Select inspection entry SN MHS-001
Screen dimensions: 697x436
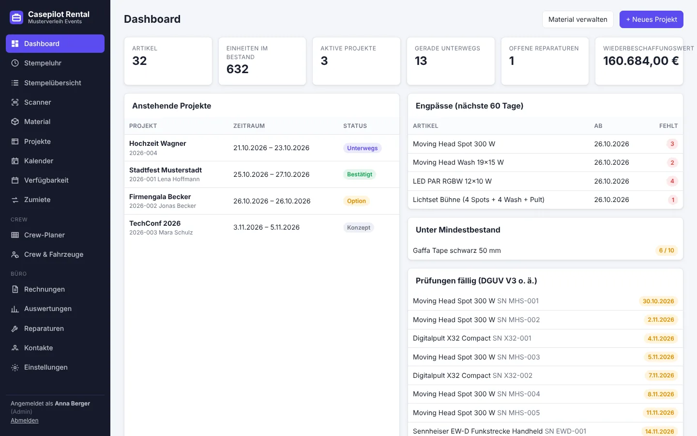[545, 301]
